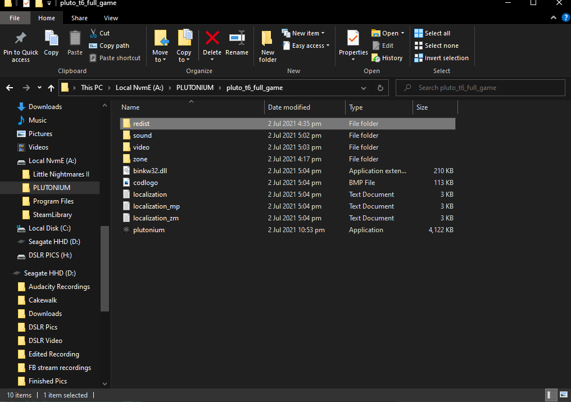The image size is (571, 402).
Task: Select the zone folder
Action: tap(288, 159)
